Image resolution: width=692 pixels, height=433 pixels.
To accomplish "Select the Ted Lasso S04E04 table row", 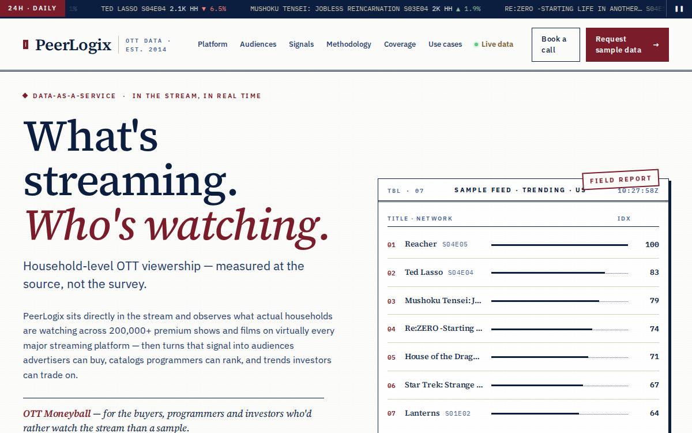I will (523, 273).
